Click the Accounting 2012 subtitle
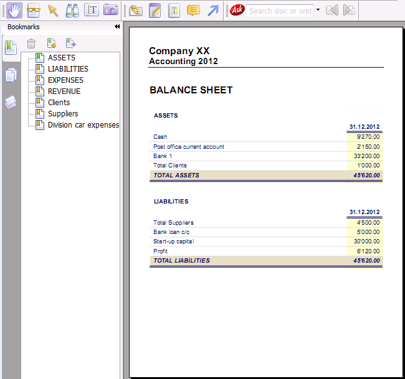Screen dimensions: 405x379 pyautogui.click(x=183, y=62)
